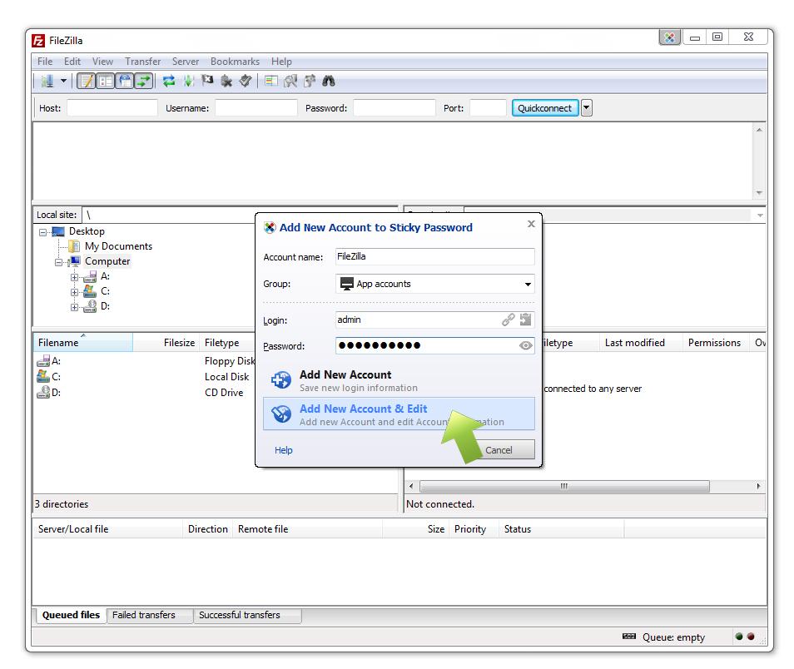Expand the A: drive tree node
The width and height of the screenshot is (794, 669).
click(x=74, y=278)
